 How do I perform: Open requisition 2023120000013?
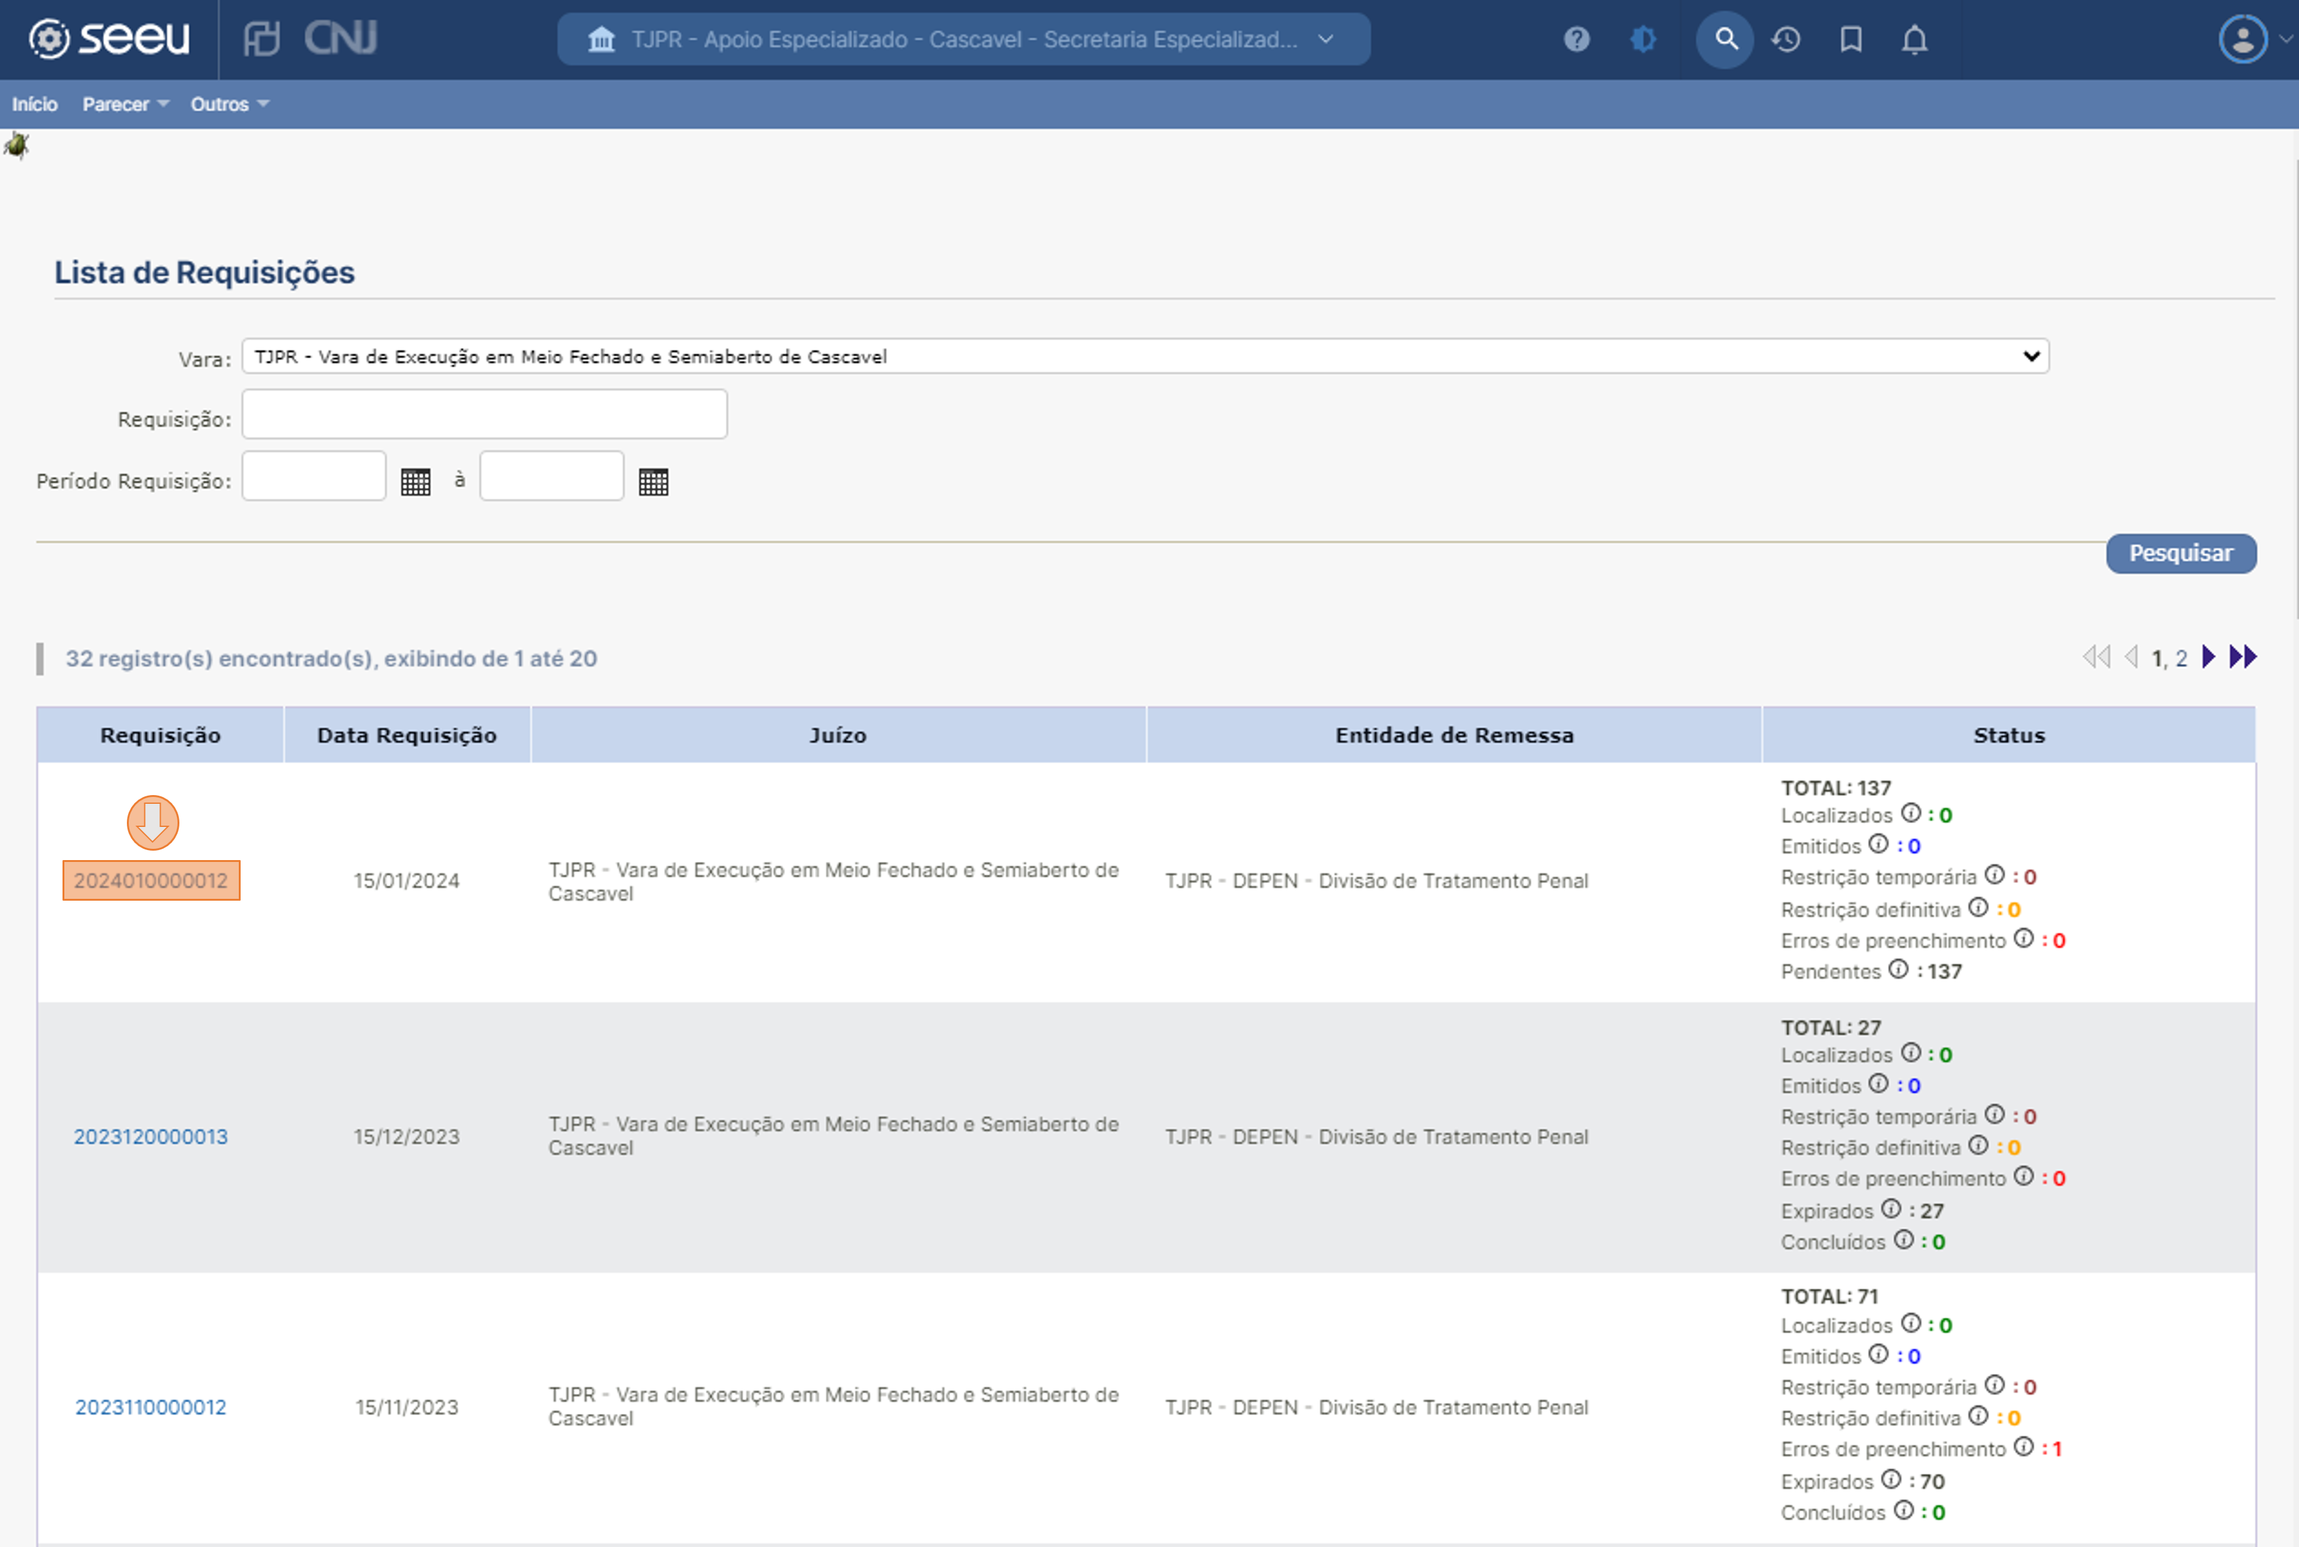(151, 1136)
